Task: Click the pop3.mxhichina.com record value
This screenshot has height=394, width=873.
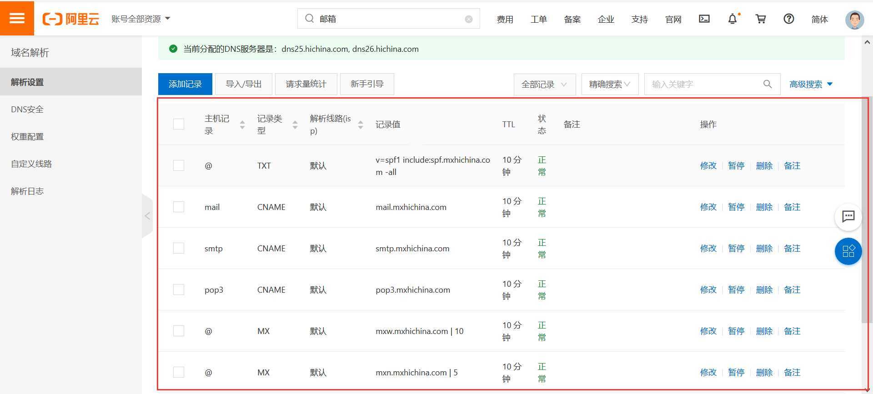Action: (413, 289)
